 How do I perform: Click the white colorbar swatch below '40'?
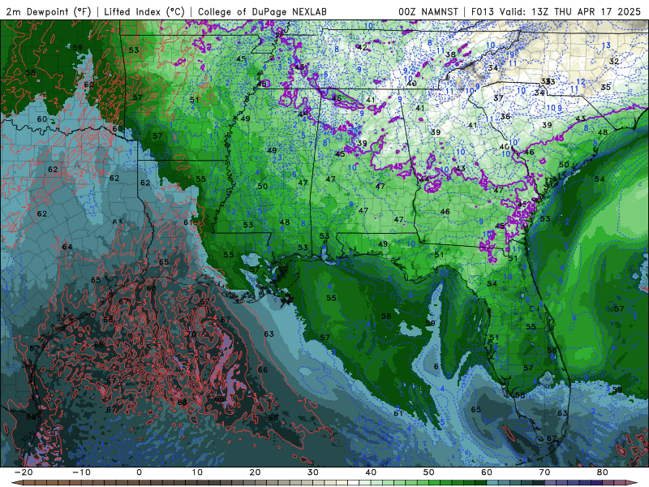pos(354,483)
